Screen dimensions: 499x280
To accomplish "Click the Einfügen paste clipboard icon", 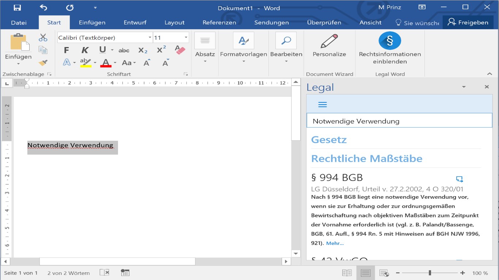I will 20,42.
